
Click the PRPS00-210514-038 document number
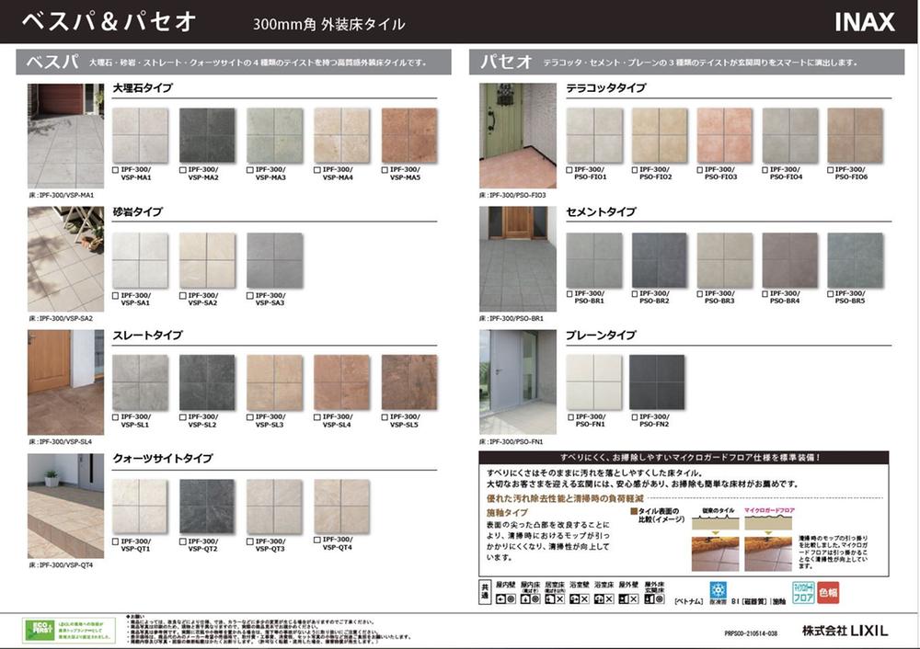751,633
